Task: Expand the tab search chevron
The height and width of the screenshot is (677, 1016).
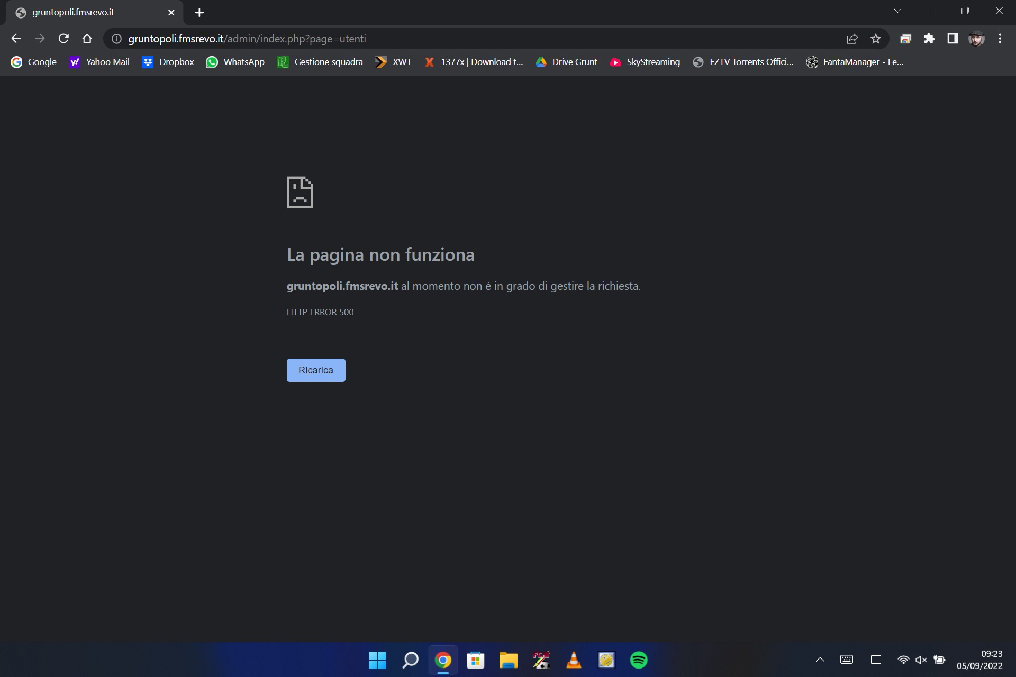Action: coord(897,11)
